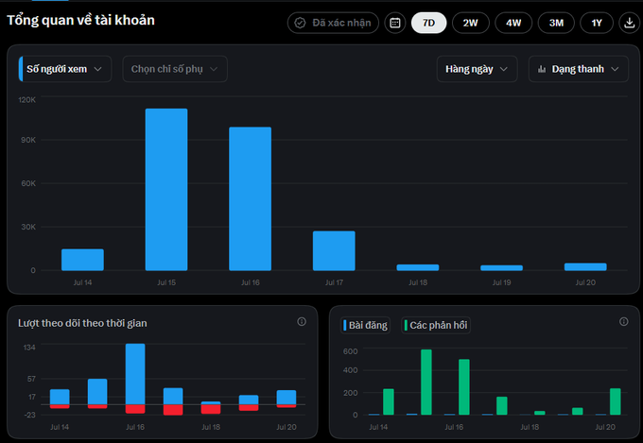Click the tallest green replies bar
Viewport: 643px width, 443px height.
(426, 383)
